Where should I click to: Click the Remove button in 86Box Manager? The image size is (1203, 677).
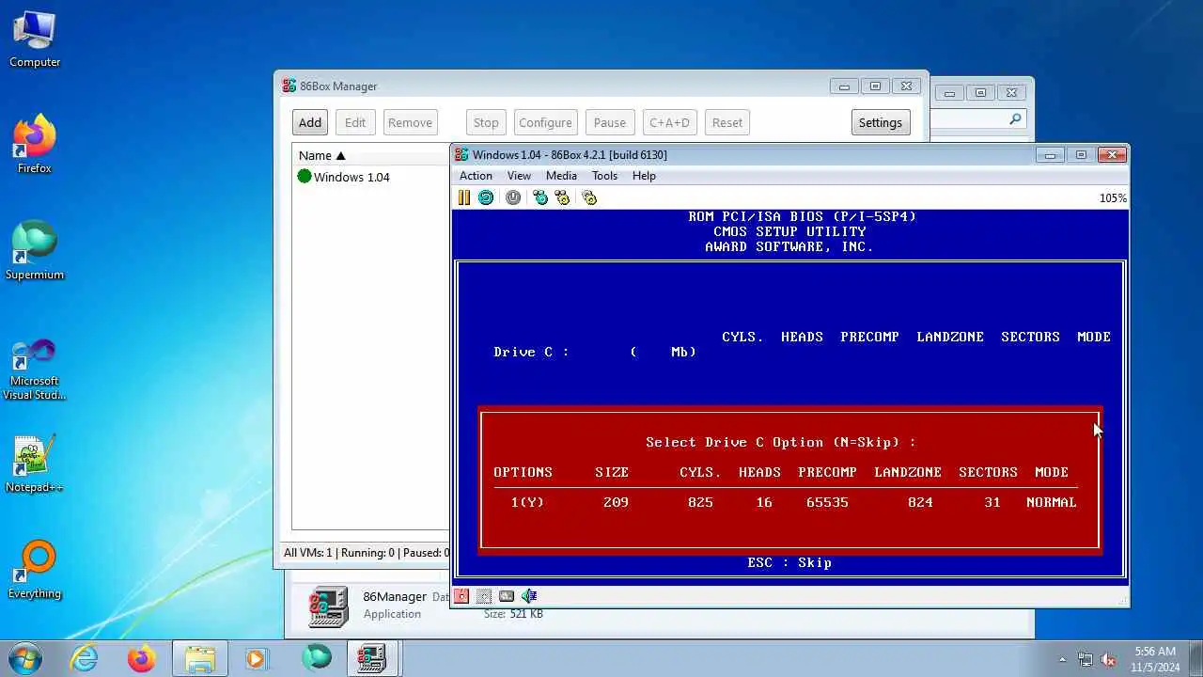(x=410, y=122)
